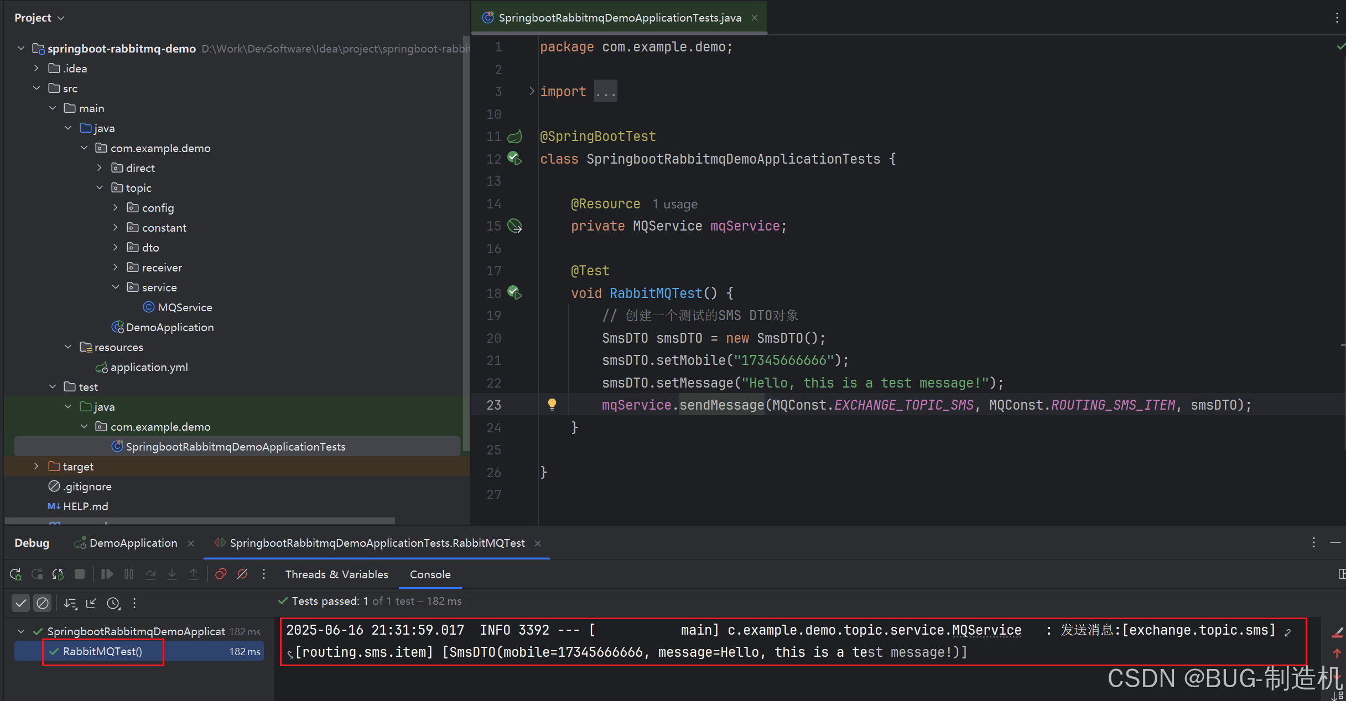The height and width of the screenshot is (701, 1346).
Task: Close the RabbitMQTest debug session tab
Action: [538, 543]
